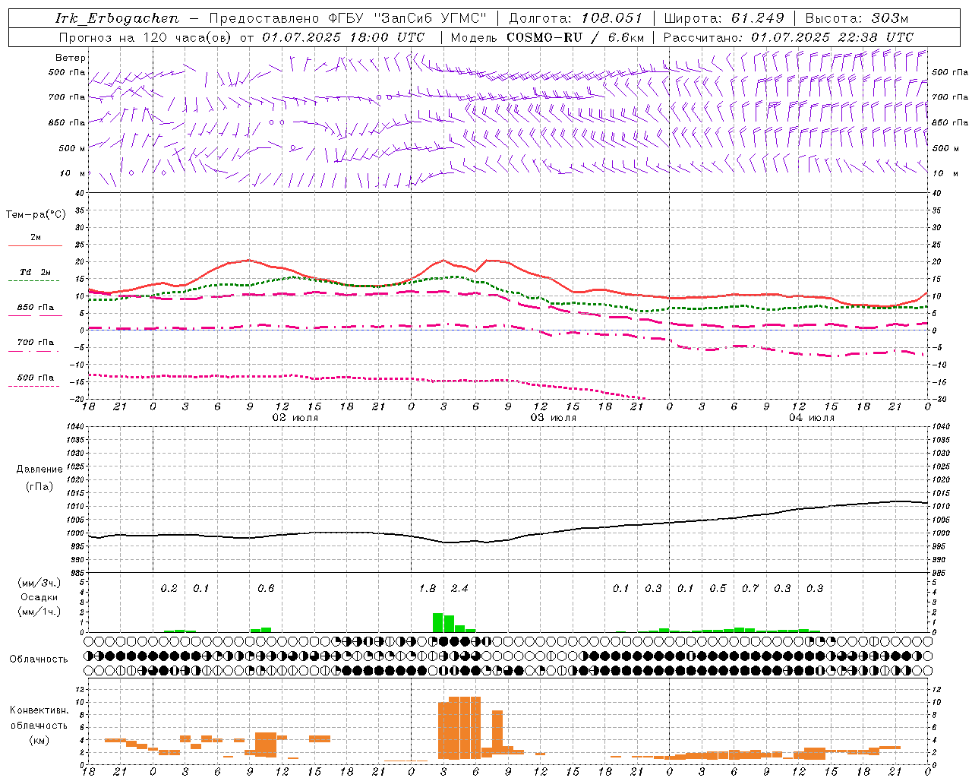Click the 500 гПа temperature legend dotted line
The image size is (972, 778).
point(33,387)
